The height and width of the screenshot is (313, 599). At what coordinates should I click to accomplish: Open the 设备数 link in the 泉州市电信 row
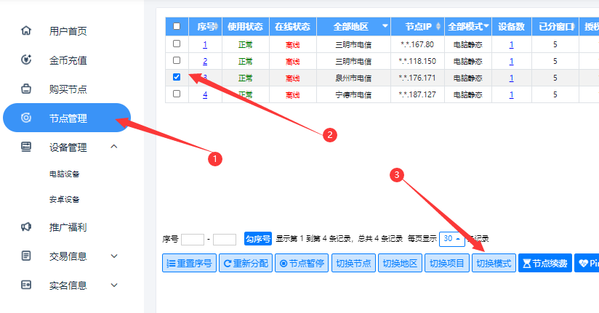point(512,78)
